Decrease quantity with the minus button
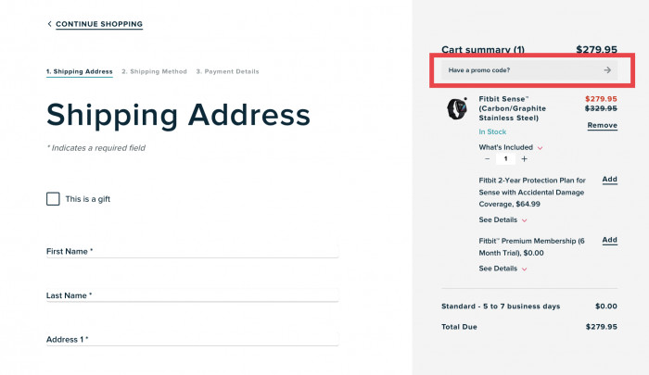The width and height of the screenshot is (649, 375). click(x=487, y=158)
